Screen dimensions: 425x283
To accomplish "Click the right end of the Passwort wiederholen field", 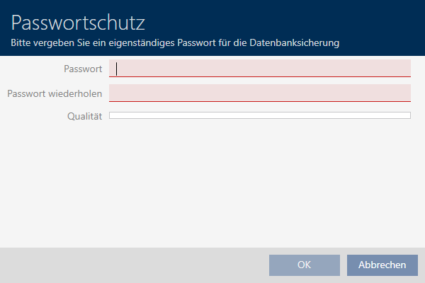I will click(404, 93).
